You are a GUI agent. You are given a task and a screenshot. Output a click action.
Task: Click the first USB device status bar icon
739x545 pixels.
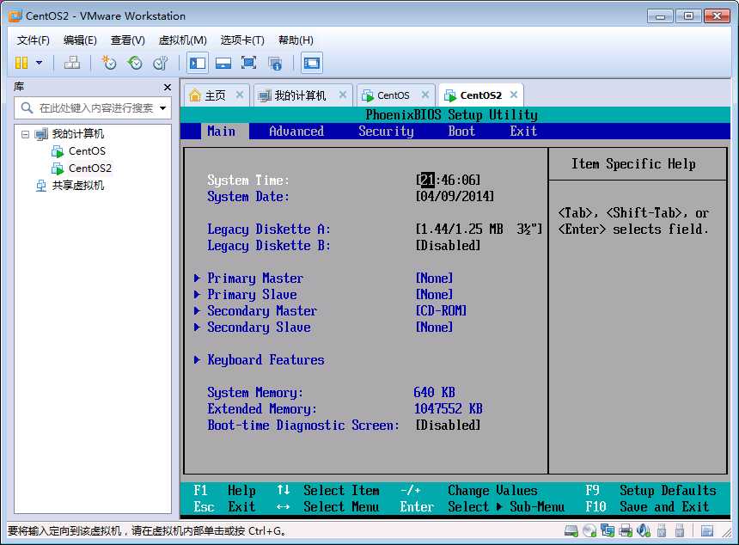pos(662,531)
